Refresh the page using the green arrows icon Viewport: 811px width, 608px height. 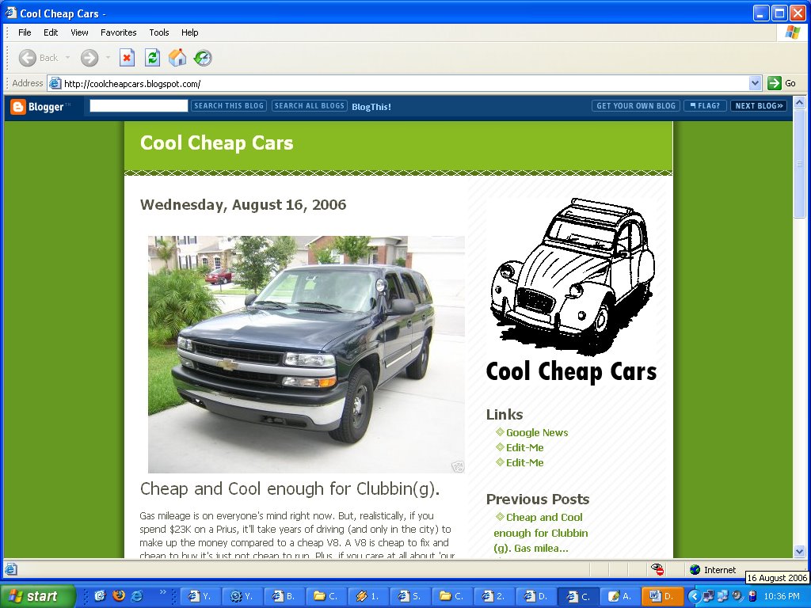tap(152, 58)
